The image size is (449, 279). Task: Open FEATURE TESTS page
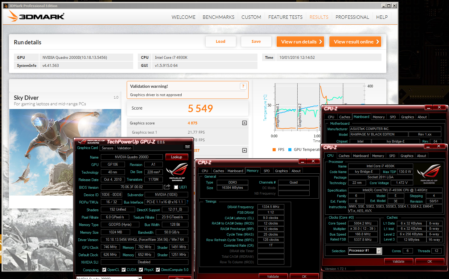(x=285, y=17)
